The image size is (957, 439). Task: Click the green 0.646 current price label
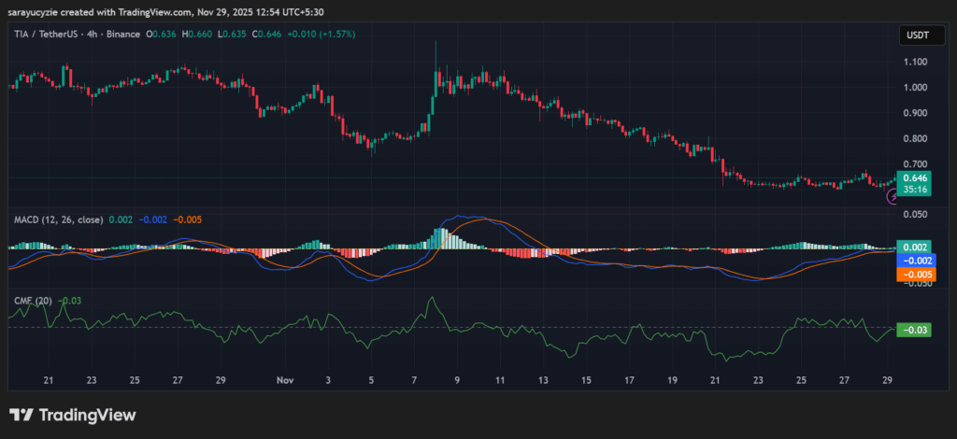913,177
